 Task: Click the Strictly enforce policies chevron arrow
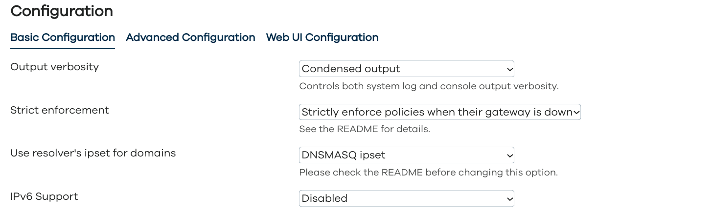click(x=576, y=113)
